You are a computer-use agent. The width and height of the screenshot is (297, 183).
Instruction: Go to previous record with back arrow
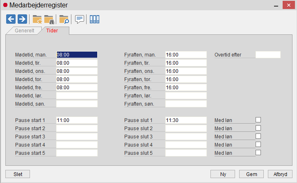(x=11, y=19)
